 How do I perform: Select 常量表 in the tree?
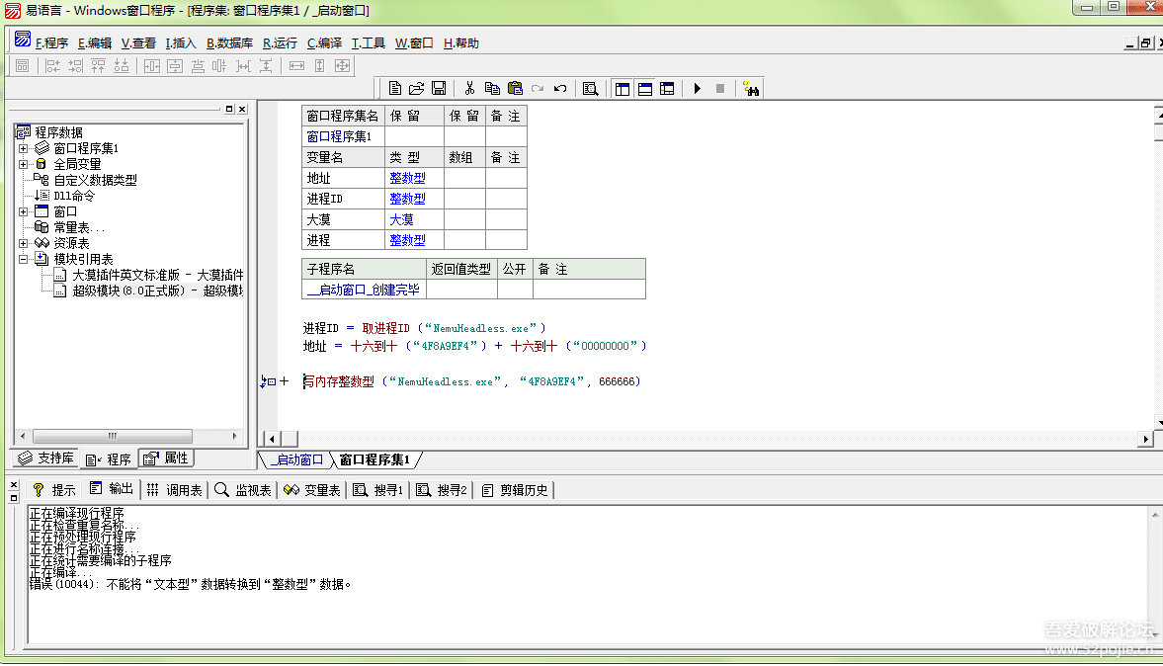[79, 227]
